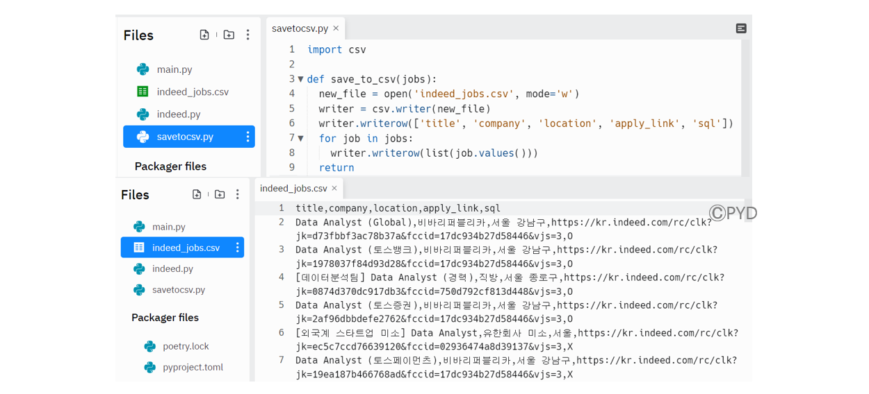Click the Python icon next to savetocsv.py in the lower panel
This screenshot has width=869, height=394.
pos(139,290)
